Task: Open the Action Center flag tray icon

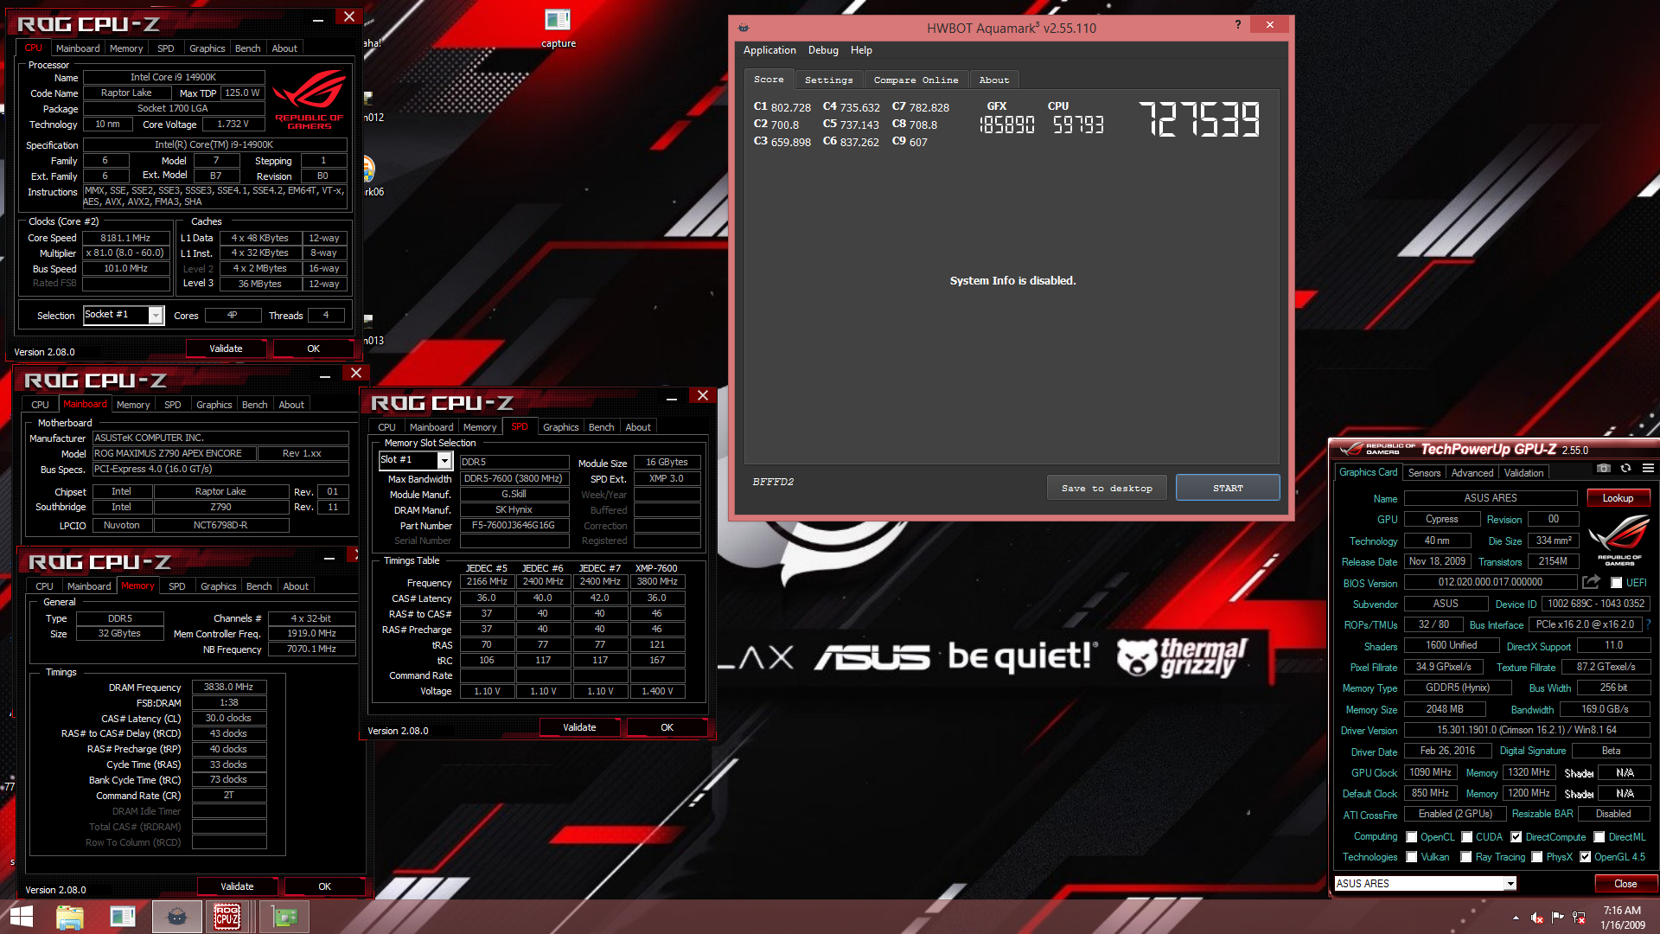Action: 1558,918
